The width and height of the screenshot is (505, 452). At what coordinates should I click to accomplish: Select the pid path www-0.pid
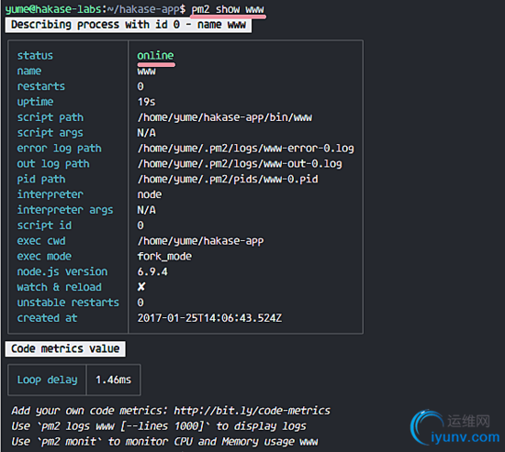point(228,179)
